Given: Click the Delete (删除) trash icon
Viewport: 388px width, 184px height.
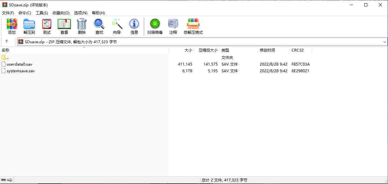Looking at the screenshot, I should point(82,26).
